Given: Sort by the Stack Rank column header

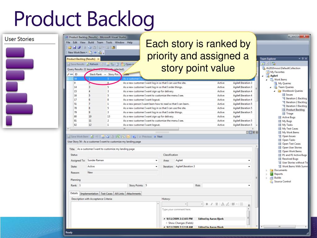Looking at the screenshot, I should coord(96,74).
